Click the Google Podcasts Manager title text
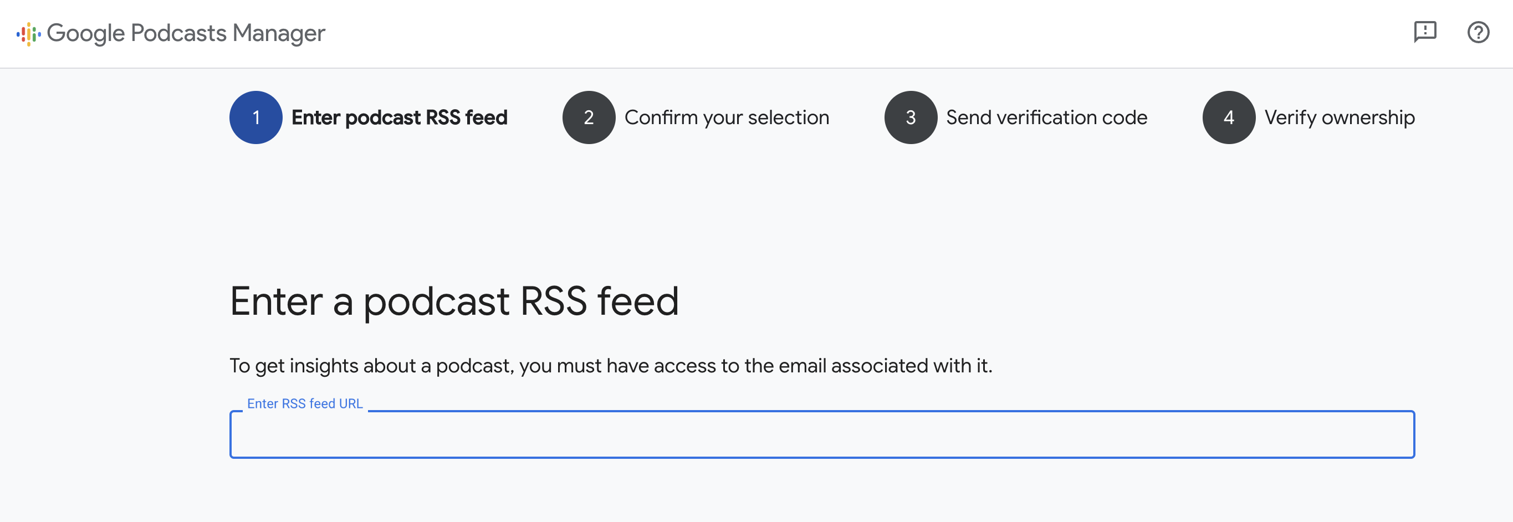This screenshot has height=522, width=1513. tap(186, 33)
